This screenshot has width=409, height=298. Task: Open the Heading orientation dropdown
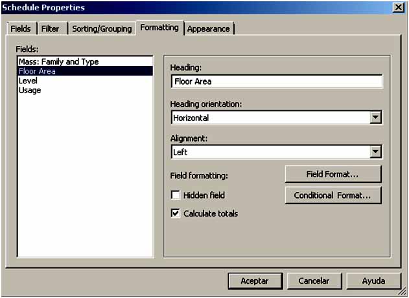(375, 118)
